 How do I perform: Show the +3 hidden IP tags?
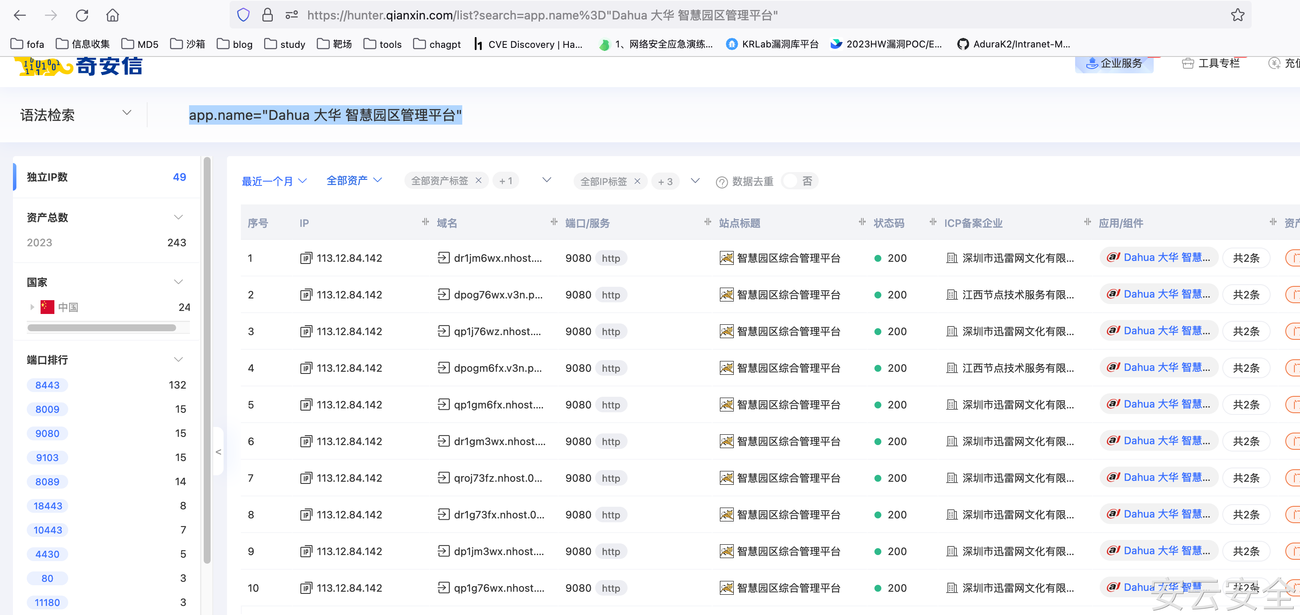[665, 182]
